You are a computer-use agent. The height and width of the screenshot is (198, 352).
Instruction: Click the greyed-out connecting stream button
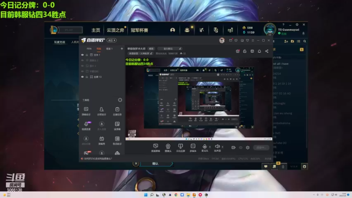261,147
